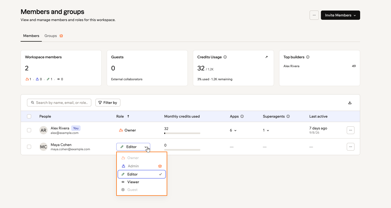Open row actions menu for Alex Rivera
Image resolution: width=391 pixels, height=208 pixels.
coord(351,130)
